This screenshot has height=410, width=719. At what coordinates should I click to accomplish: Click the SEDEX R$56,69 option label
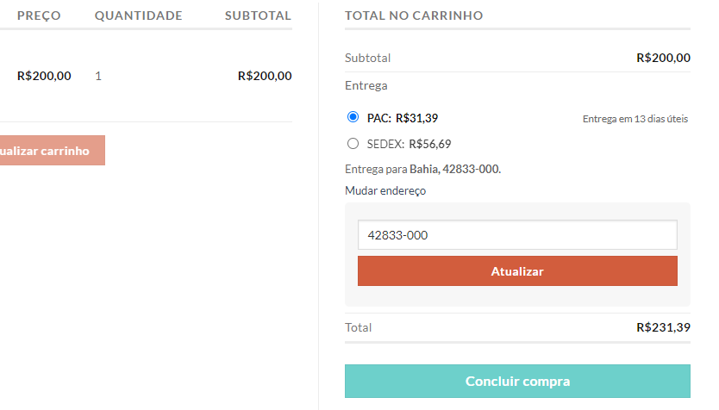(410, 144)
